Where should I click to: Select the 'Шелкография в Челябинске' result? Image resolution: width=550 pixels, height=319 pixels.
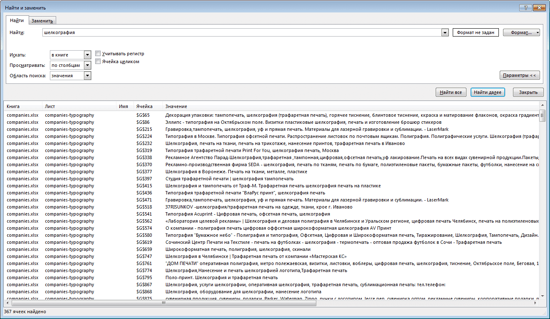point(271,256)
